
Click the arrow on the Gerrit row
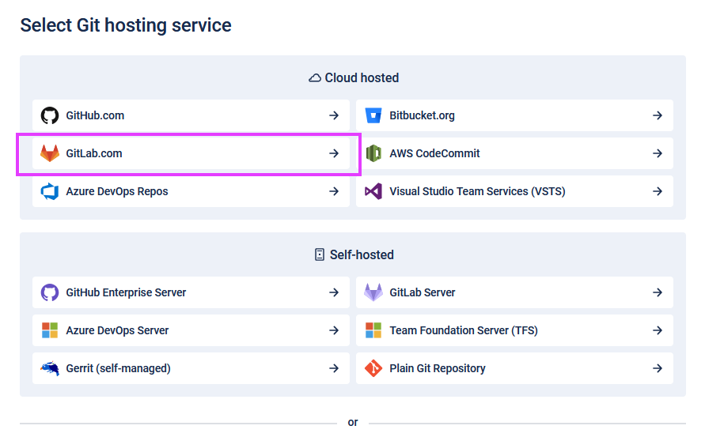coord(334,368)
